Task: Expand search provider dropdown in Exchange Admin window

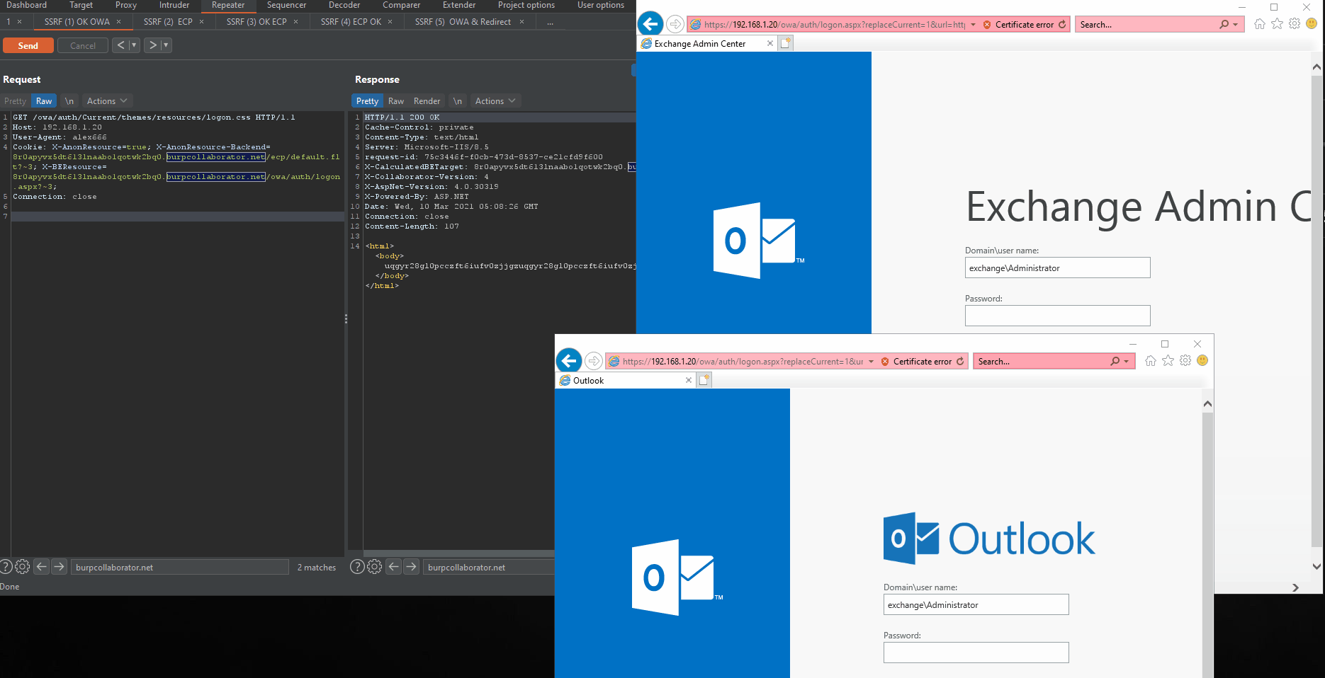Action: coord(1235,25)
